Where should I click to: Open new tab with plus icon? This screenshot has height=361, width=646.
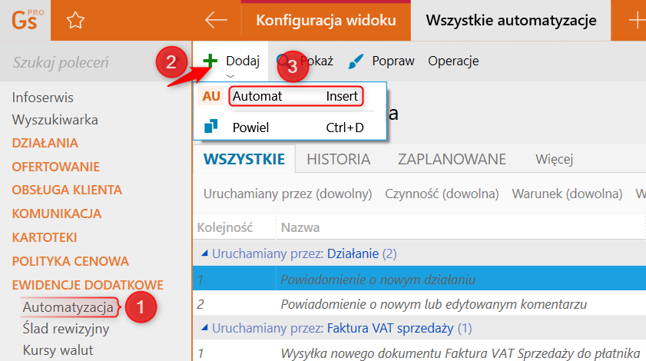click(x=637, y=21)
